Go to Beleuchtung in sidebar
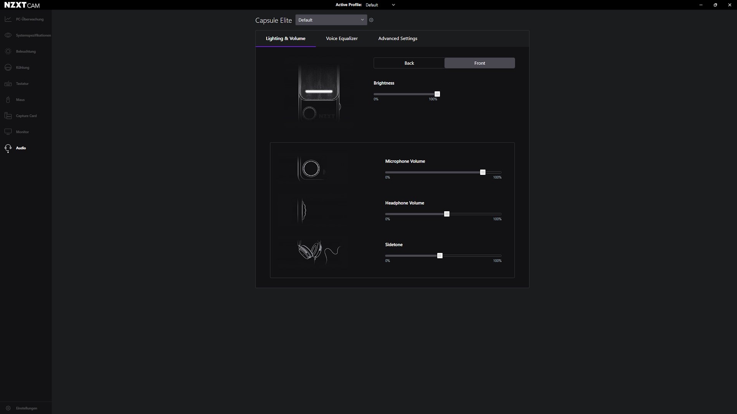 26,51
